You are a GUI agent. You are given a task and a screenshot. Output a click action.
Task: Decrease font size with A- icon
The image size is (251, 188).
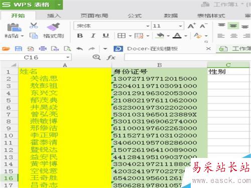point(204,26)
